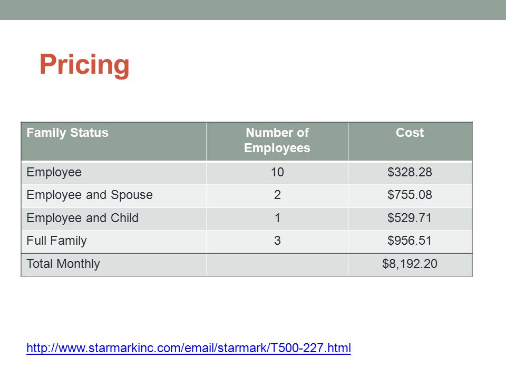Click the Family Status column header
The width and height of the screenshot is (506, 379).
click(x=114, y=142)
